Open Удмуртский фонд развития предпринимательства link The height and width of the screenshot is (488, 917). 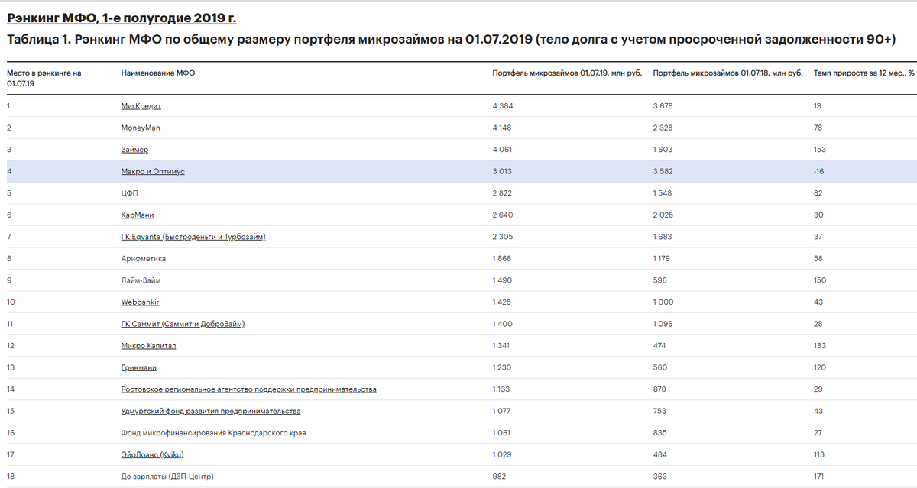(210, 411)
